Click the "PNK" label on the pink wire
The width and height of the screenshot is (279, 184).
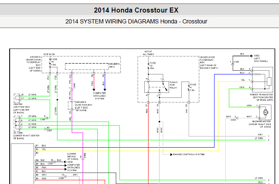tap(92, 83)
